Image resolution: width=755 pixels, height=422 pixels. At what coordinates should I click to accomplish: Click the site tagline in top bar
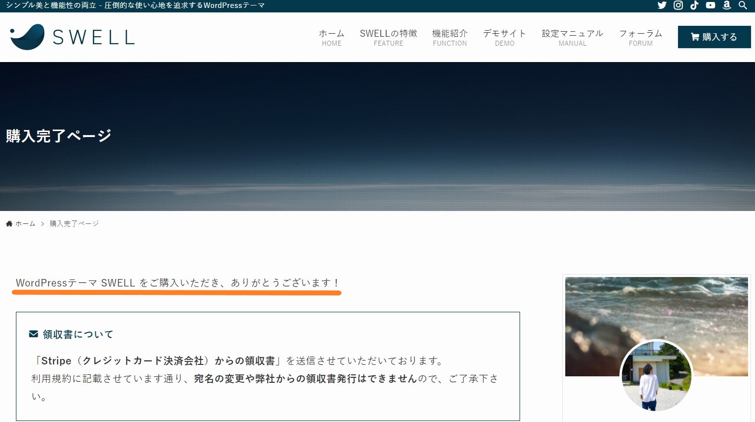coord(135,5)
